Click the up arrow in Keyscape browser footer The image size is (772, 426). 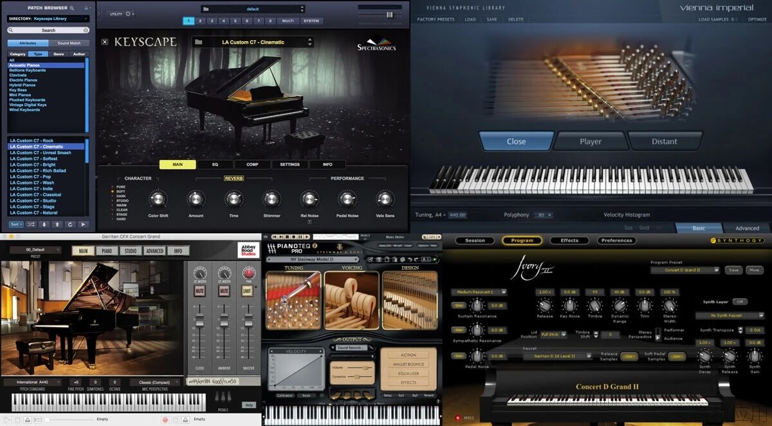click(x=57, y=224)
